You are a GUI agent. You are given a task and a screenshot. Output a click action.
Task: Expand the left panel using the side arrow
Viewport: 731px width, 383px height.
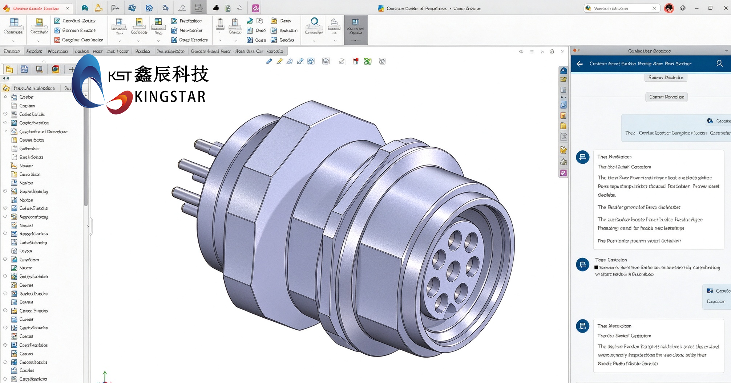(88, 227)
